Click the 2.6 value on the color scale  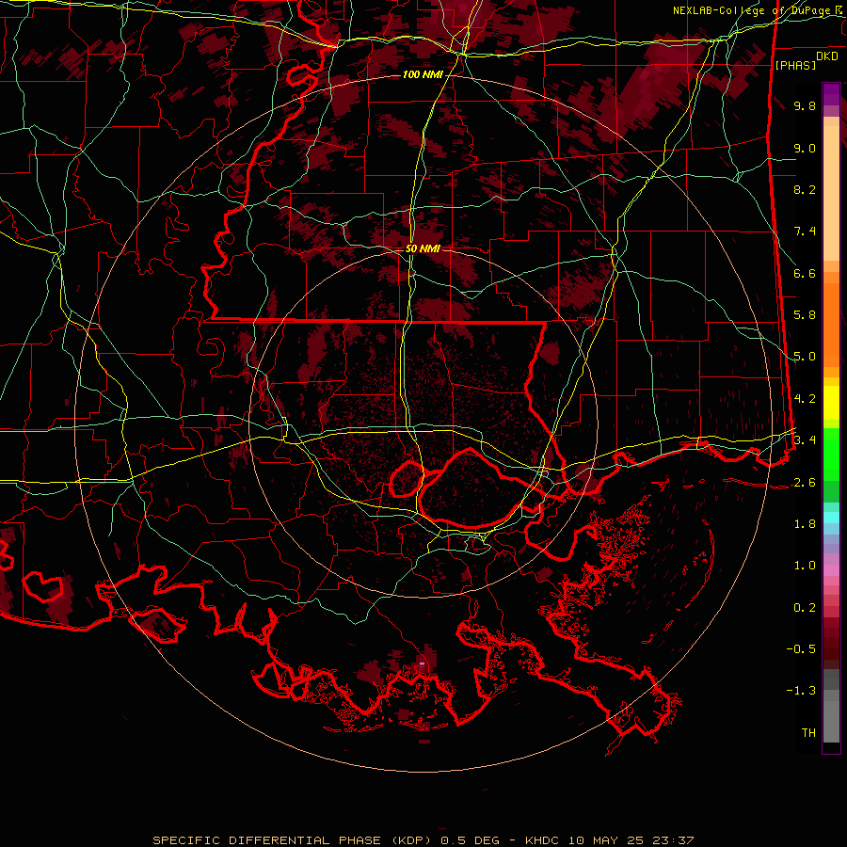tap(805, 483)
